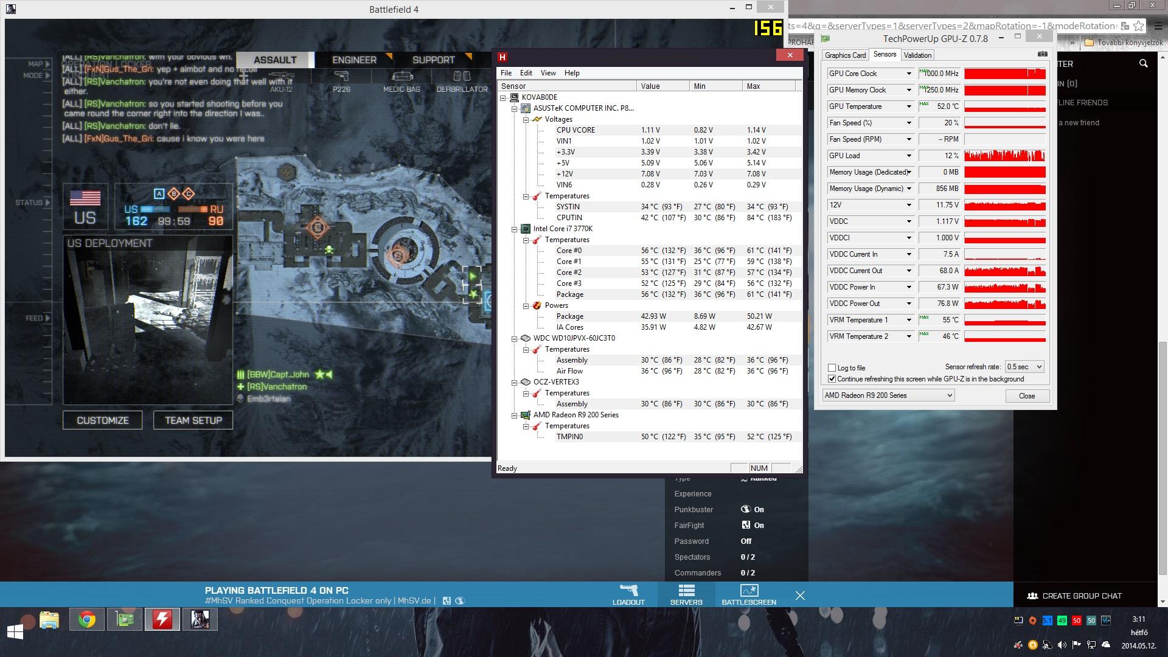The height and width of the screenshot is (657, 1168).
Task: Open the Sensor refresh rate dropdown
Action: coord(1024,367)
